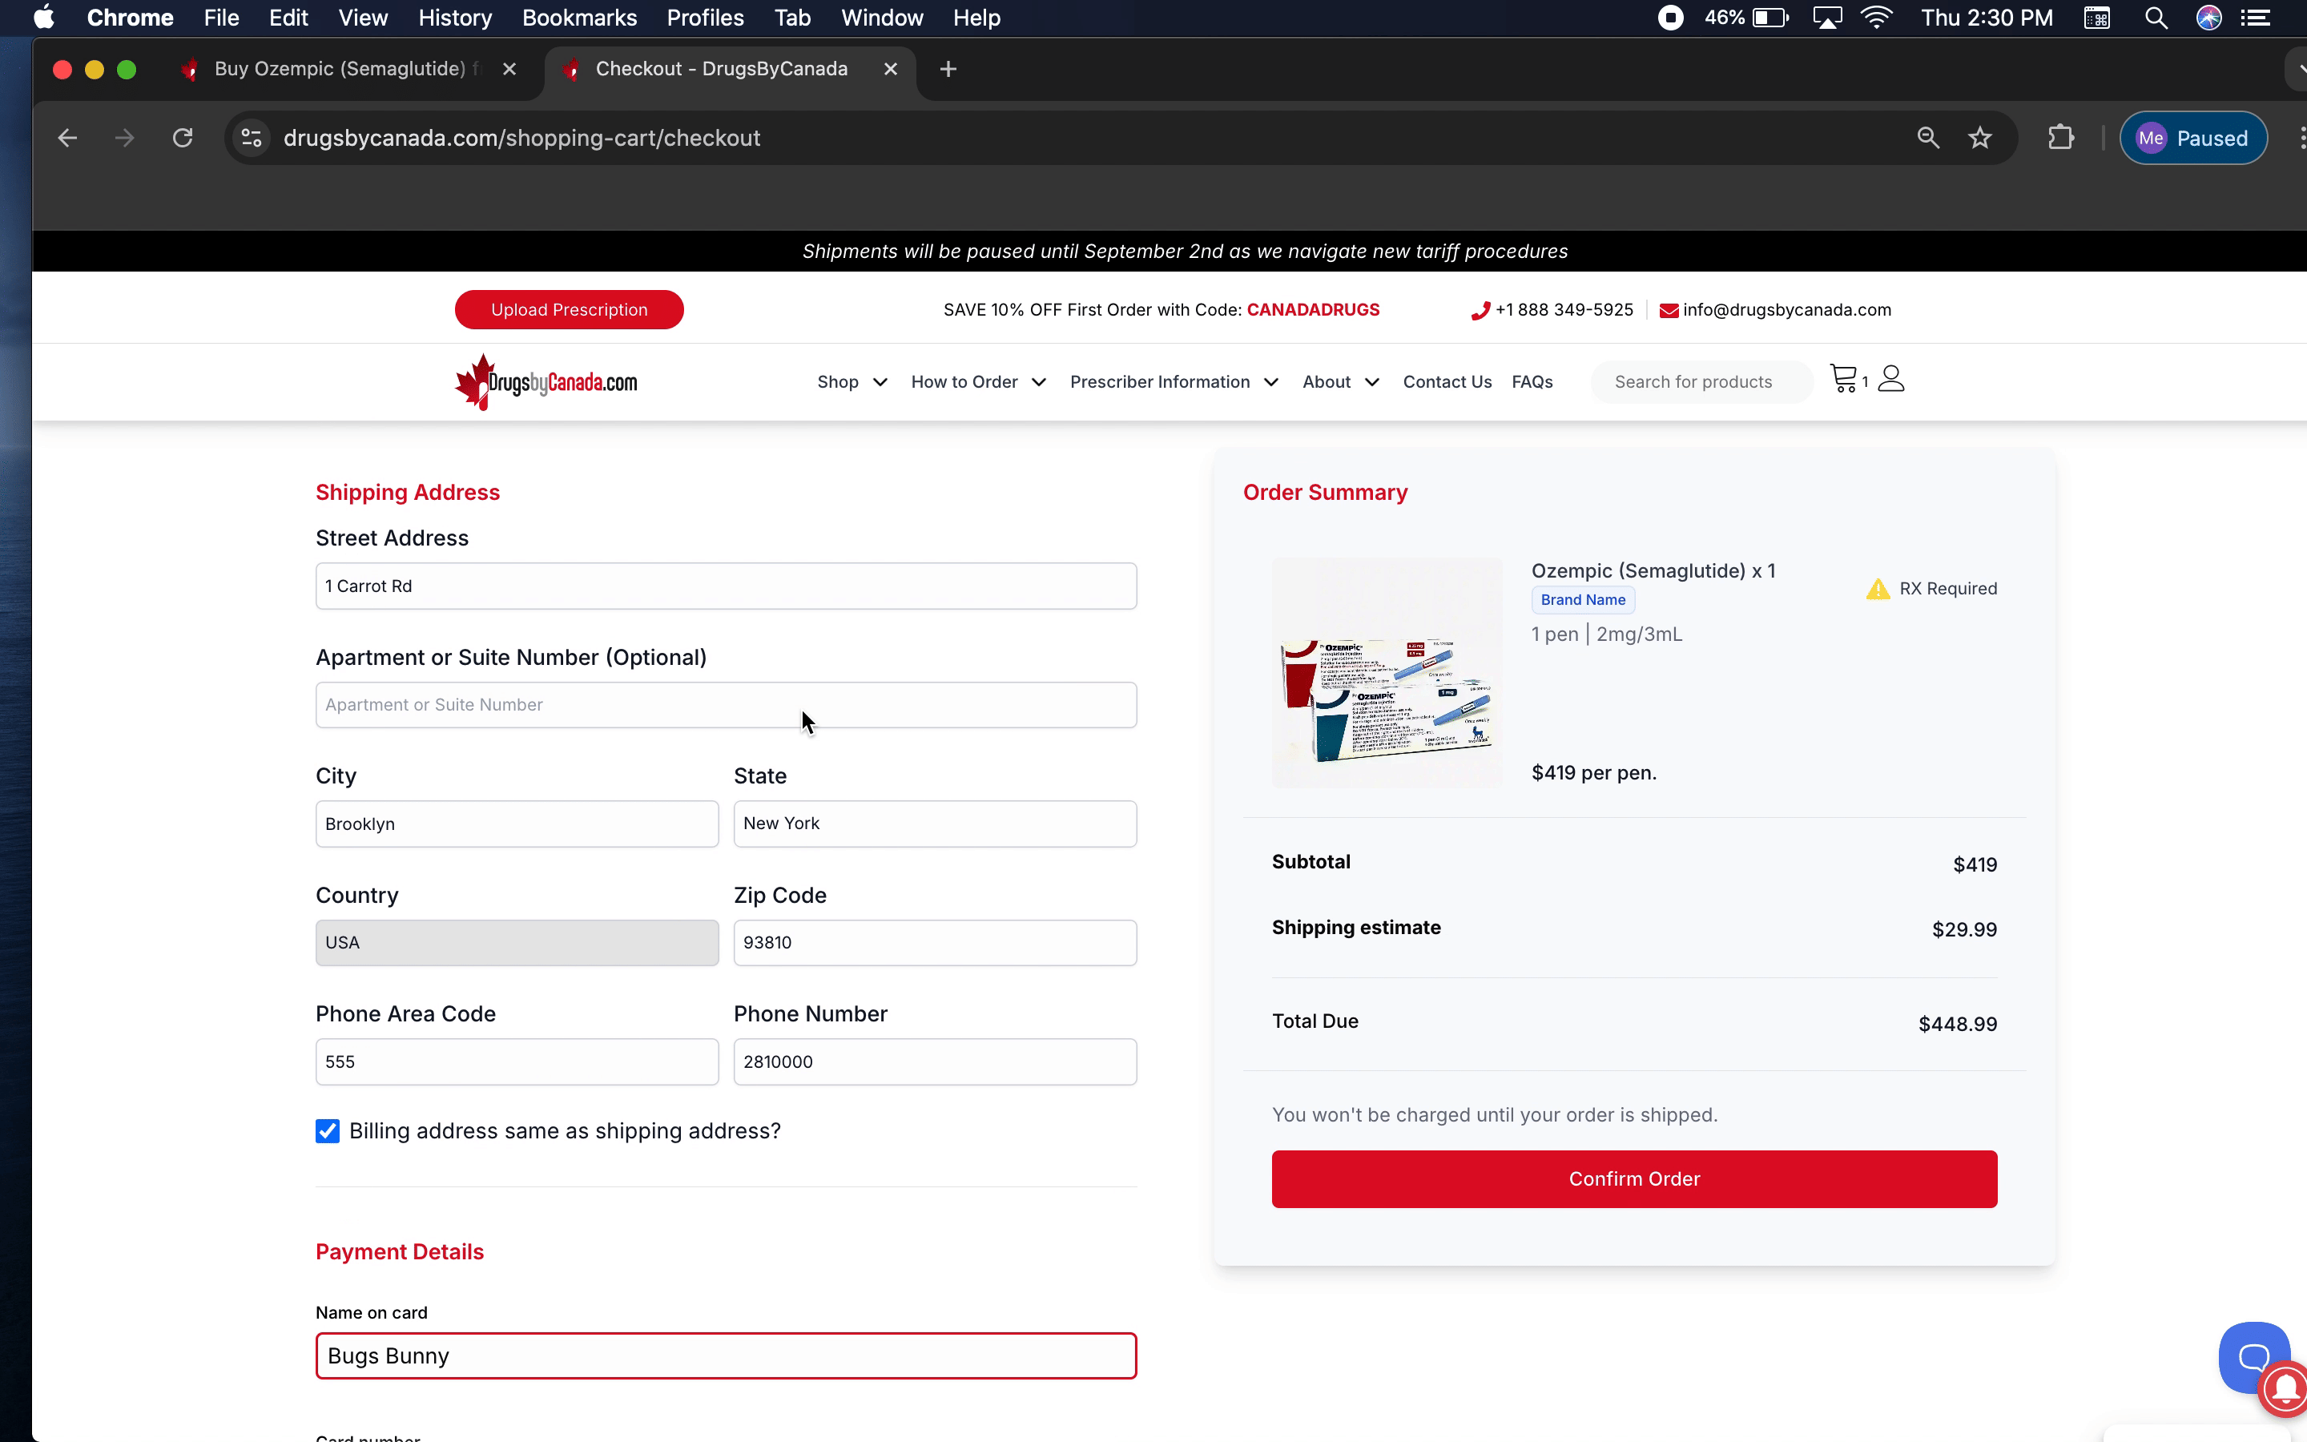The width and height of the screenshot is (2307, 1442).
Task: Click the Confirm Order button
Action: point(1633,1178)
